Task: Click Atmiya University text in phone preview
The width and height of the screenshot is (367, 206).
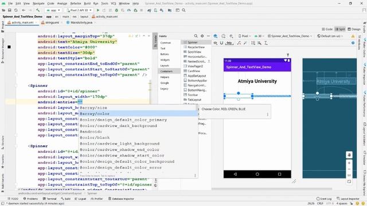Action: tap(257, 81)
